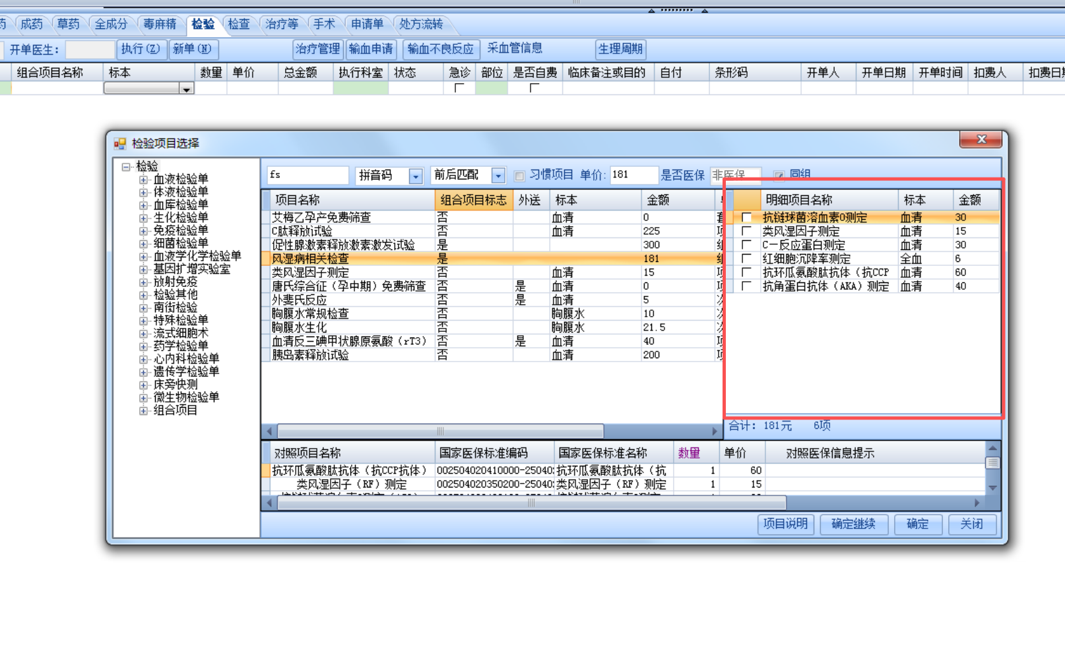Click the 关闭 button in the dialog

coord(972,524)
